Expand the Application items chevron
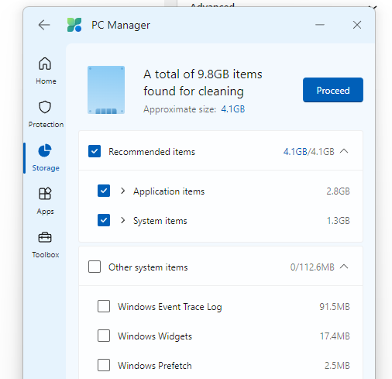The image size is (392, 379). pyautogui.click(x=123, y=191)
